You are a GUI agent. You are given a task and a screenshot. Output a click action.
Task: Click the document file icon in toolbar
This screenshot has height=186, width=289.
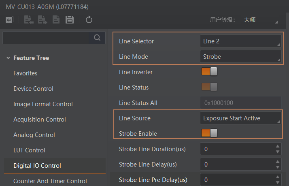56,19
